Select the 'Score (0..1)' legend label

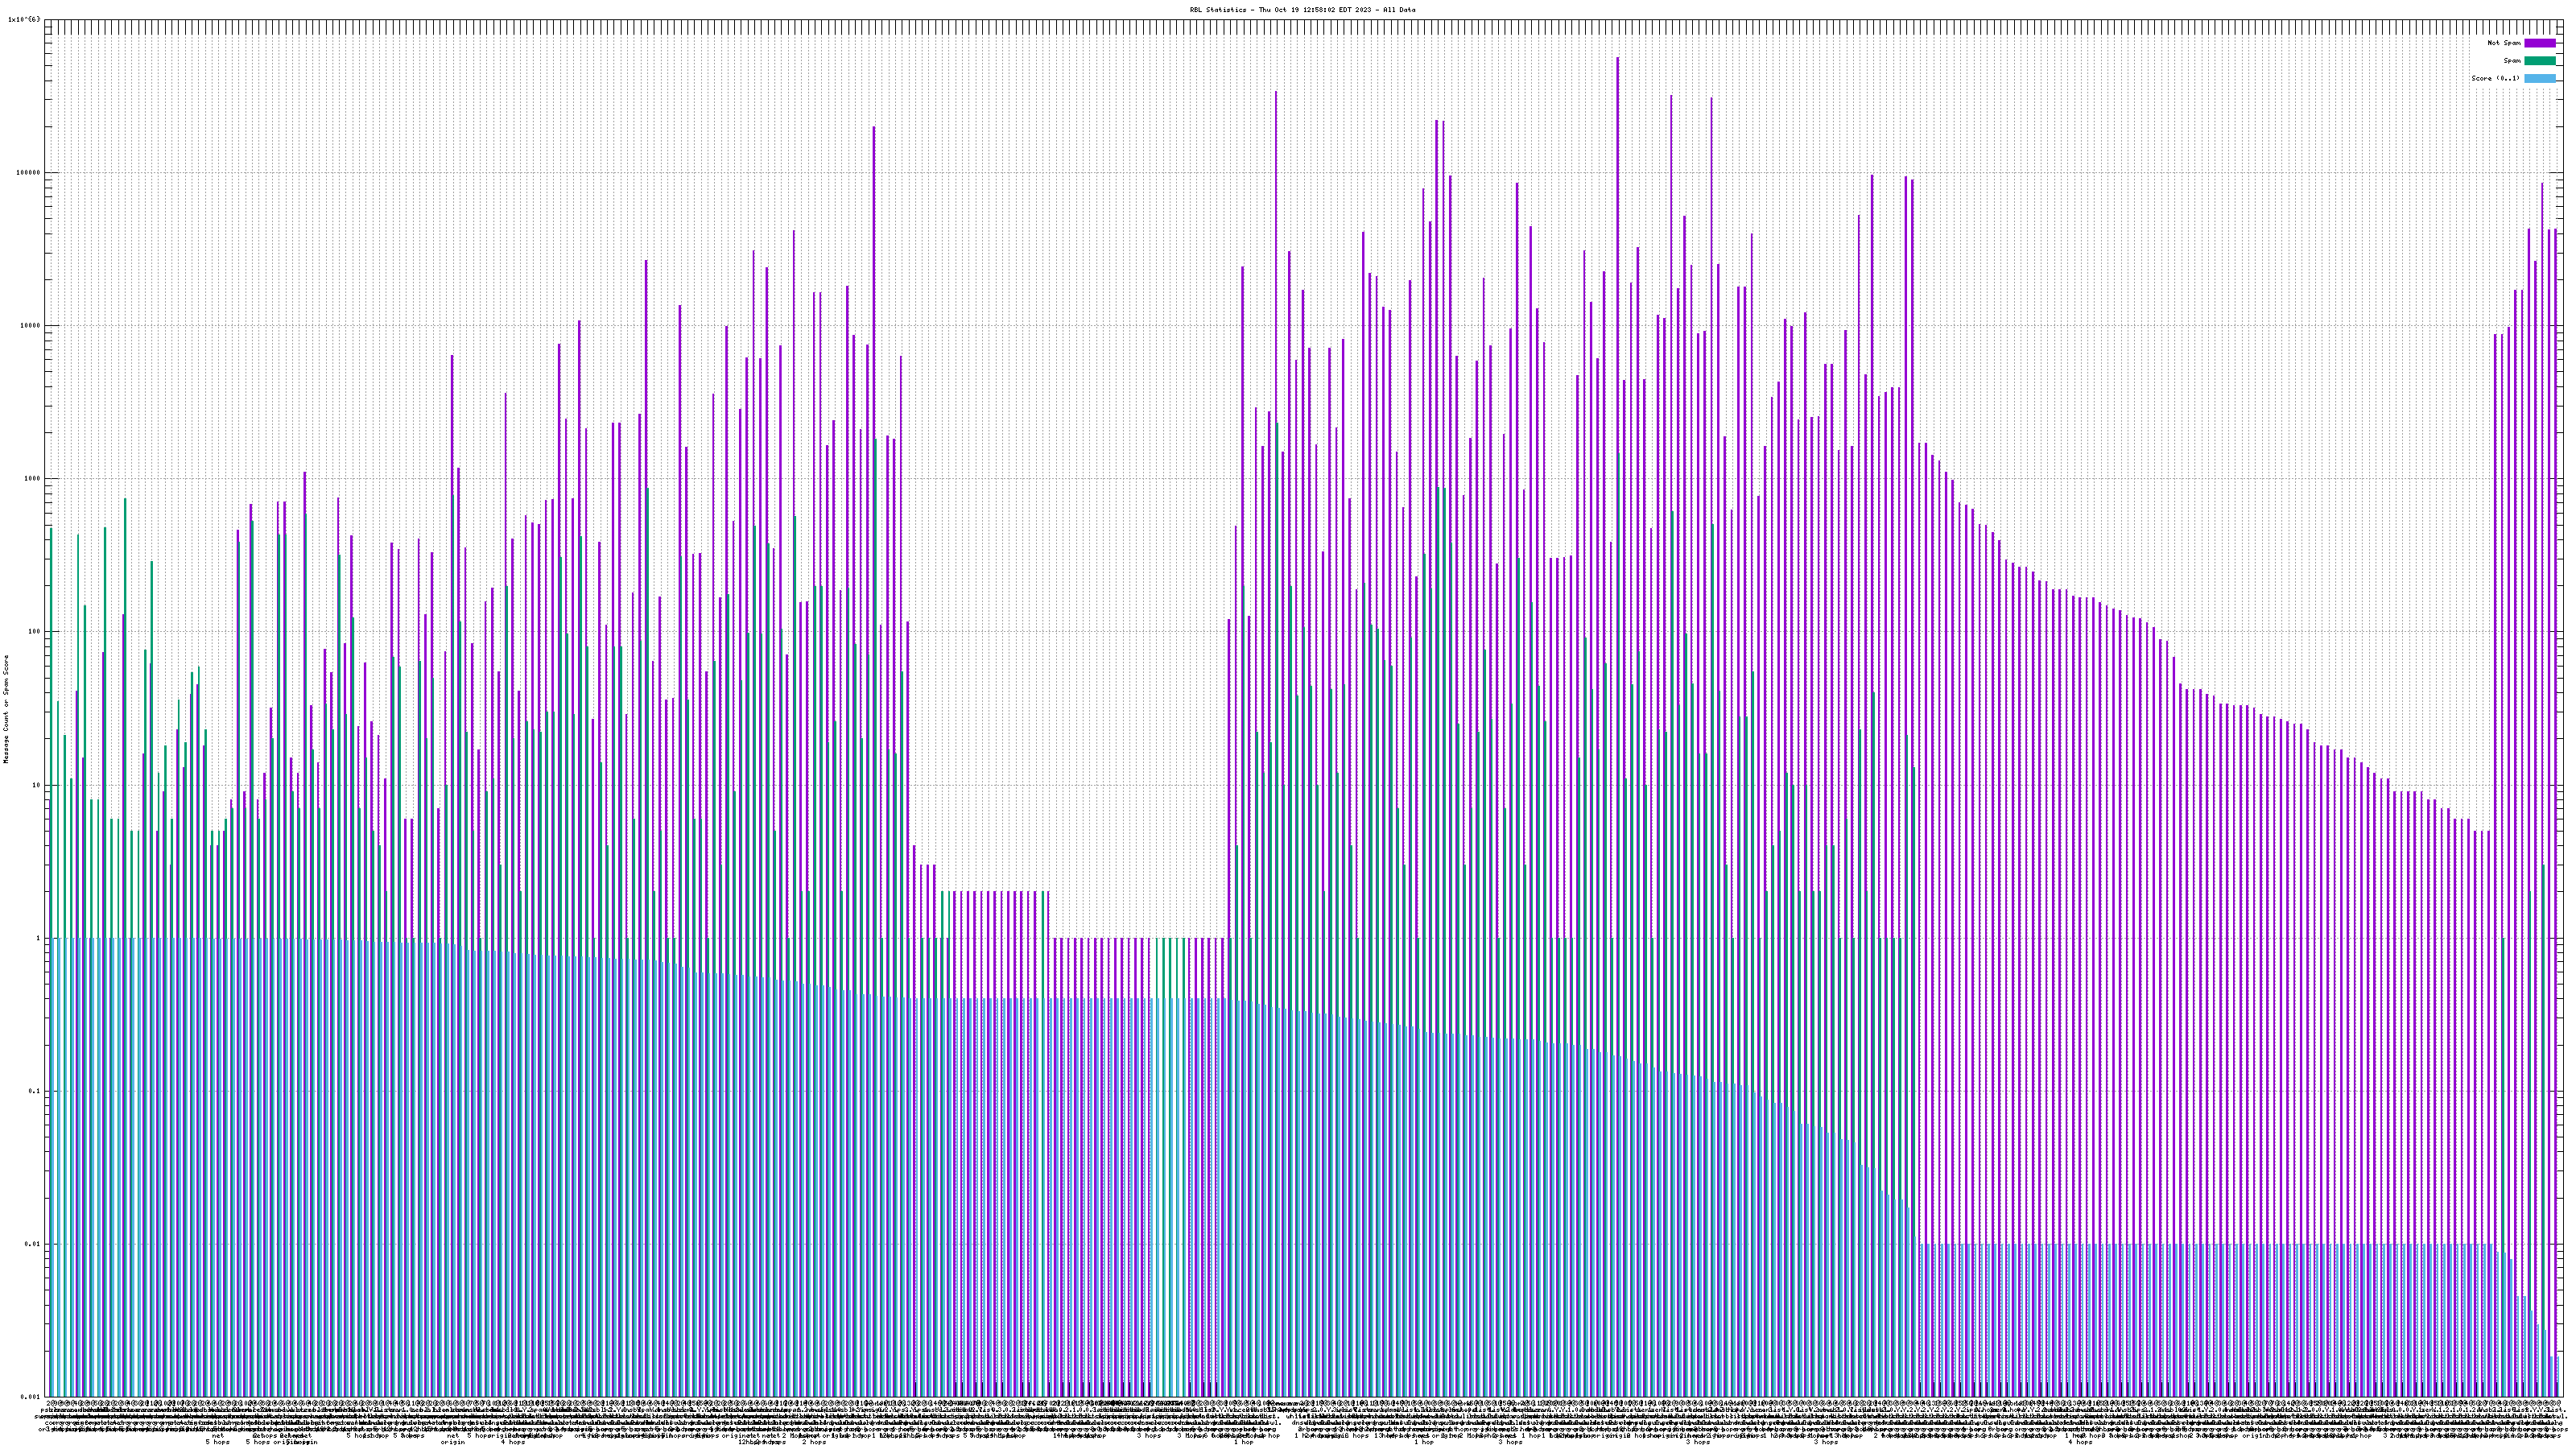point(2495,78)
